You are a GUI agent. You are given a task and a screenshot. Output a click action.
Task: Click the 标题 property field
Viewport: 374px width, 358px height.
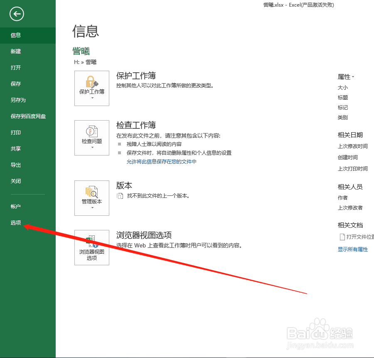click(x=343, y=98)
